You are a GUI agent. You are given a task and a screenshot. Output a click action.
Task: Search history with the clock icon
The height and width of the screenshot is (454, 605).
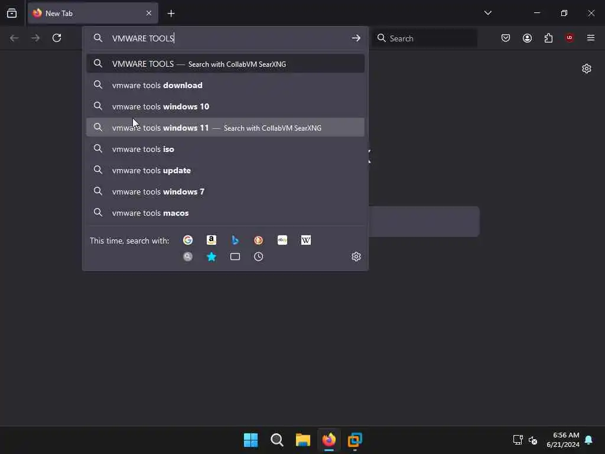(259, 257)
